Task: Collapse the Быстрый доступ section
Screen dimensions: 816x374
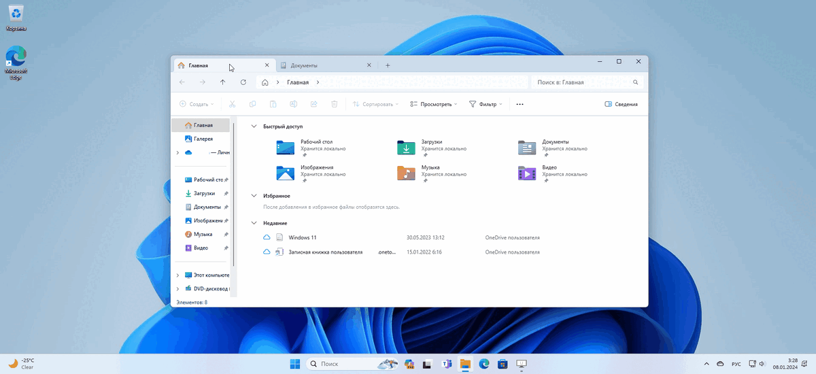Action: click(x=254, y=126)
